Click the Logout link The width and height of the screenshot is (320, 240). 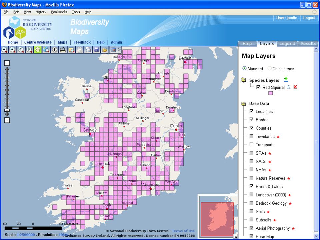pyautogui.click(x=309, y=18)
